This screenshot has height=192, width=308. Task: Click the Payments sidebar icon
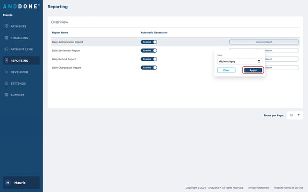6,26
